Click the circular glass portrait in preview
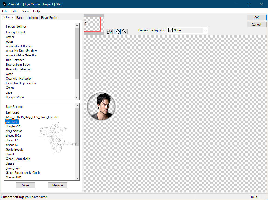 (x=101, y=106)
